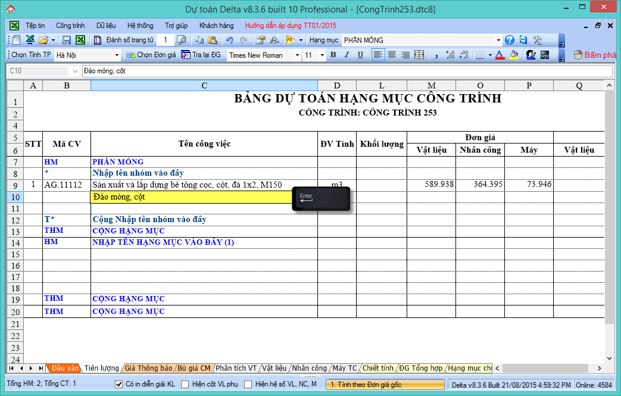Enable Hiện hệ số VL, NC, M checkbox

(248, 384)
